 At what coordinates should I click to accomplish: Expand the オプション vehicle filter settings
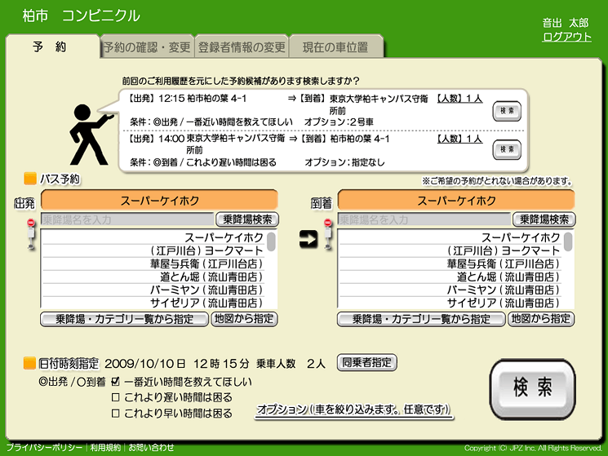[353, 409]
